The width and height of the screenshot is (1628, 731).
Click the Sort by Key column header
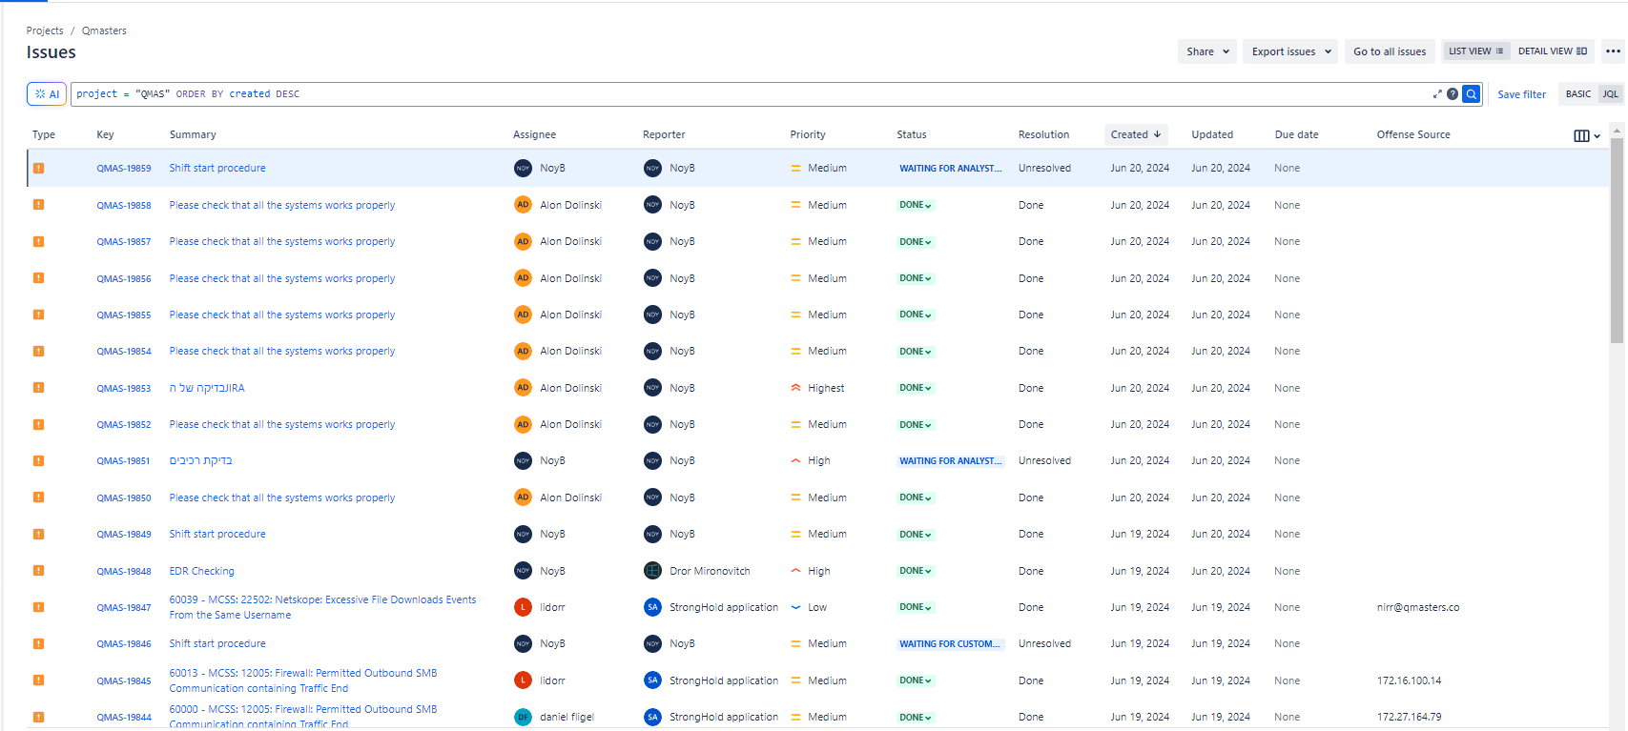click(105, 134)
